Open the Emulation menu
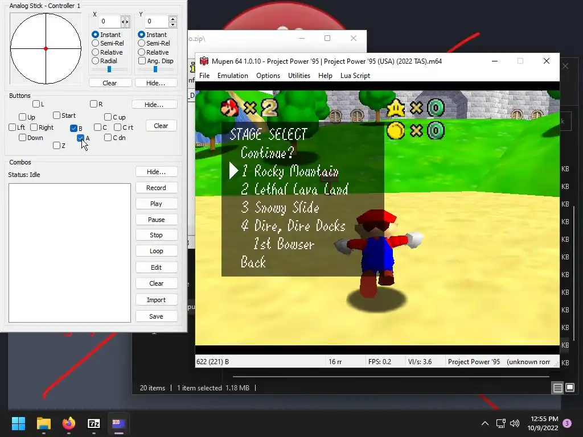The width and height of the screenshot is (583, 437). coord(233,76)
